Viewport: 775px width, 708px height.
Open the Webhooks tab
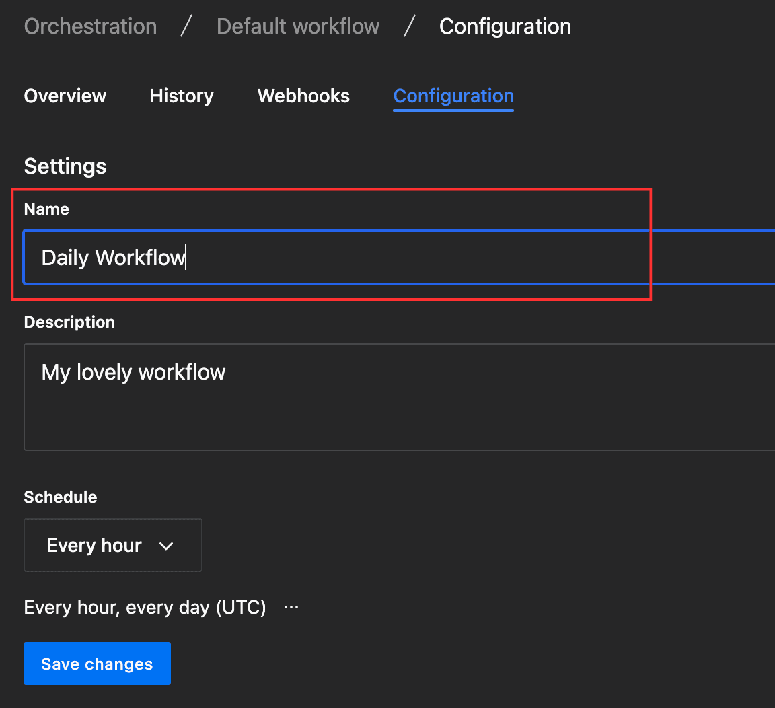tap(303, 96)
